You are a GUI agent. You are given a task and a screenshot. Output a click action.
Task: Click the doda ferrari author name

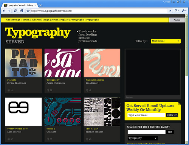[92, 83]
